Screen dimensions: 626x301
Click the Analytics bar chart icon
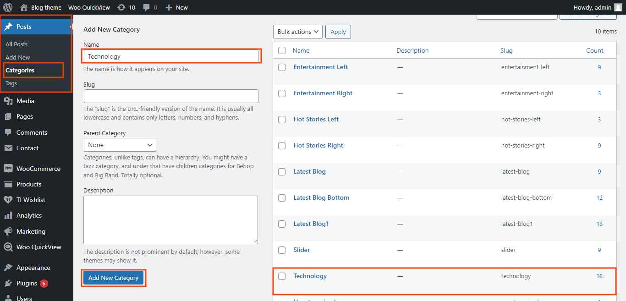[x=8, y=215]
